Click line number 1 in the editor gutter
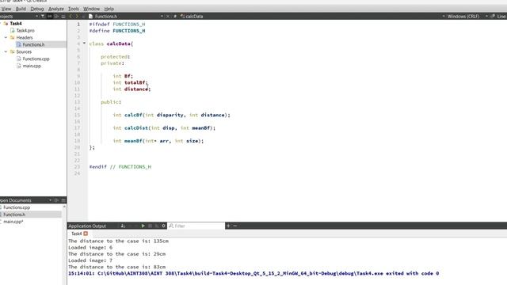Screen dimensions: 507x285 [78, 25]
